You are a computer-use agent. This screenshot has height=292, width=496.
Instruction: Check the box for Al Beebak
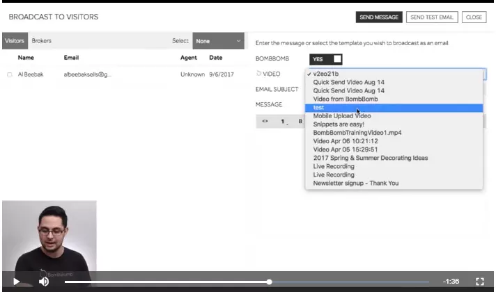[x=10, y=74]
